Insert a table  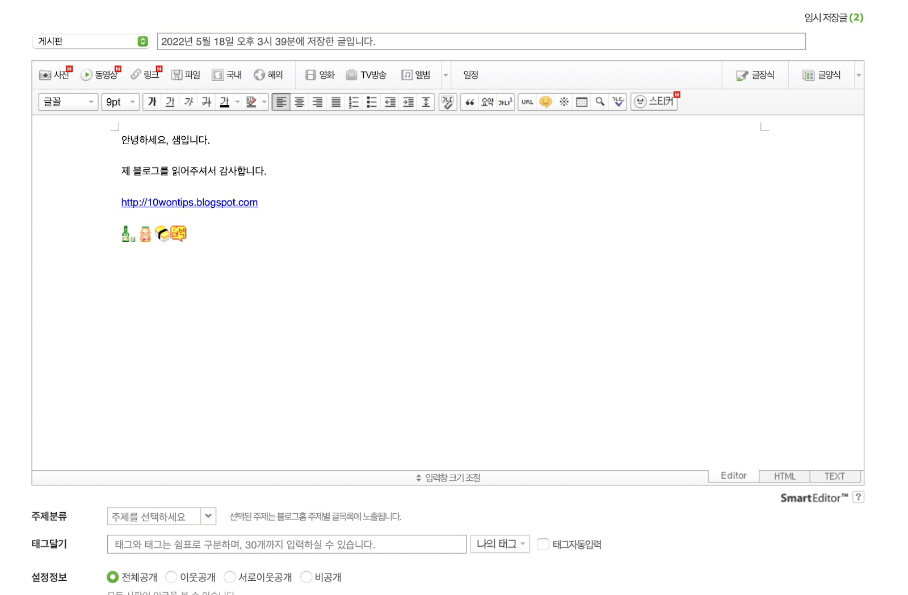pos(582,102)
